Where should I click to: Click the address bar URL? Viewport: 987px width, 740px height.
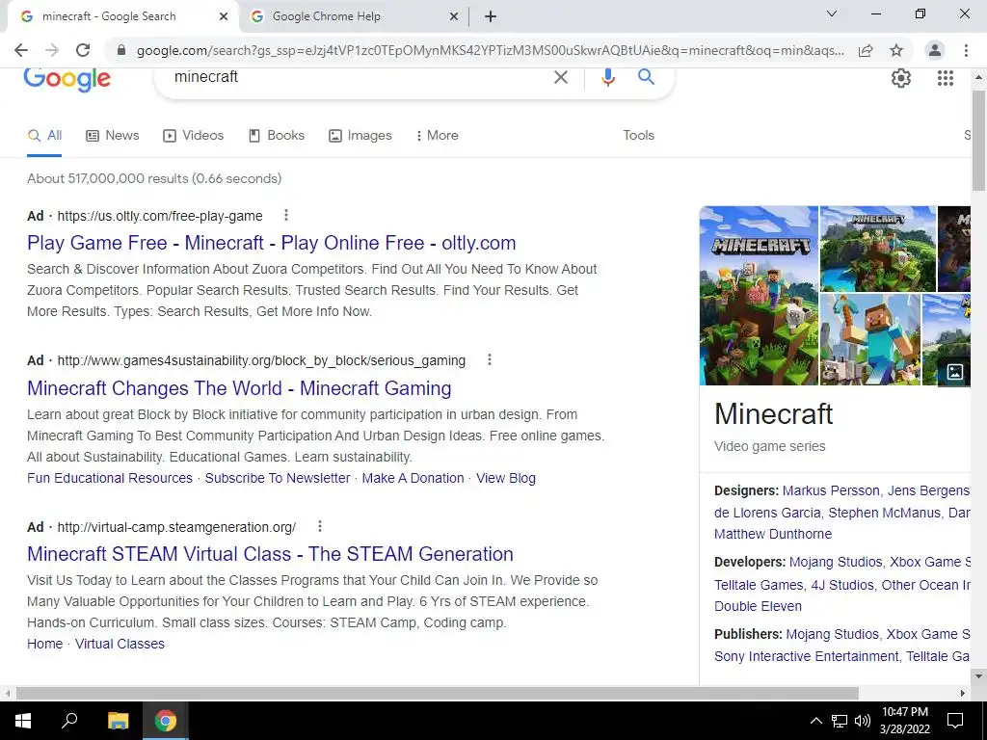point(491,50)
